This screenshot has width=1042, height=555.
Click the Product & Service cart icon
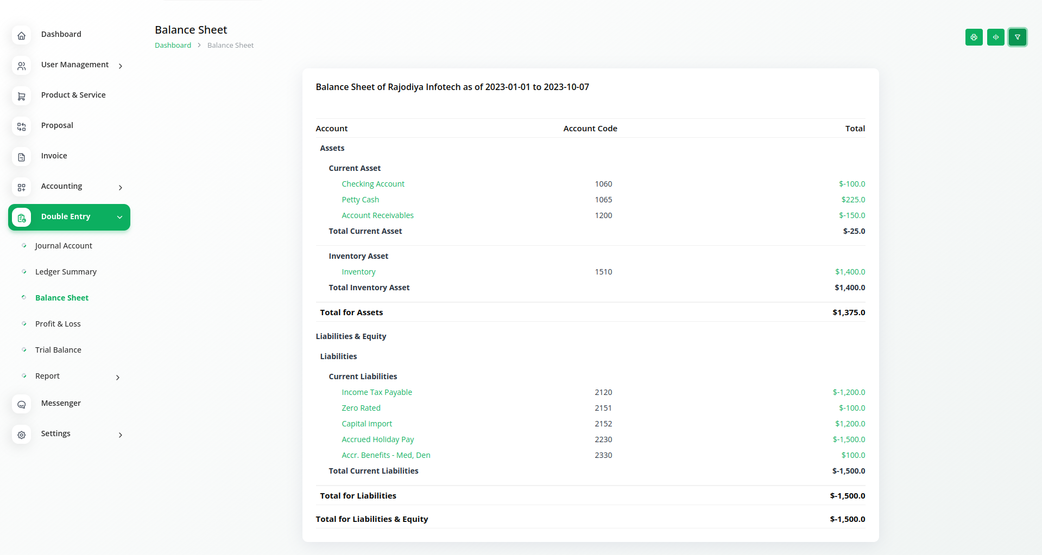pyautogui.click(x=22, y=97)
